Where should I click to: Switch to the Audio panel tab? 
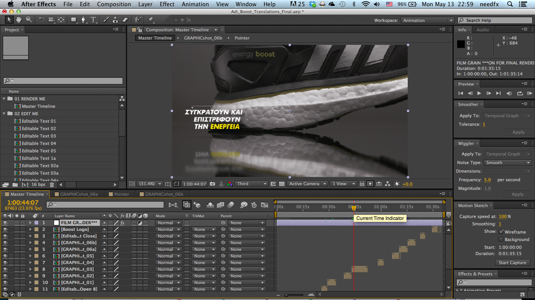483,30
